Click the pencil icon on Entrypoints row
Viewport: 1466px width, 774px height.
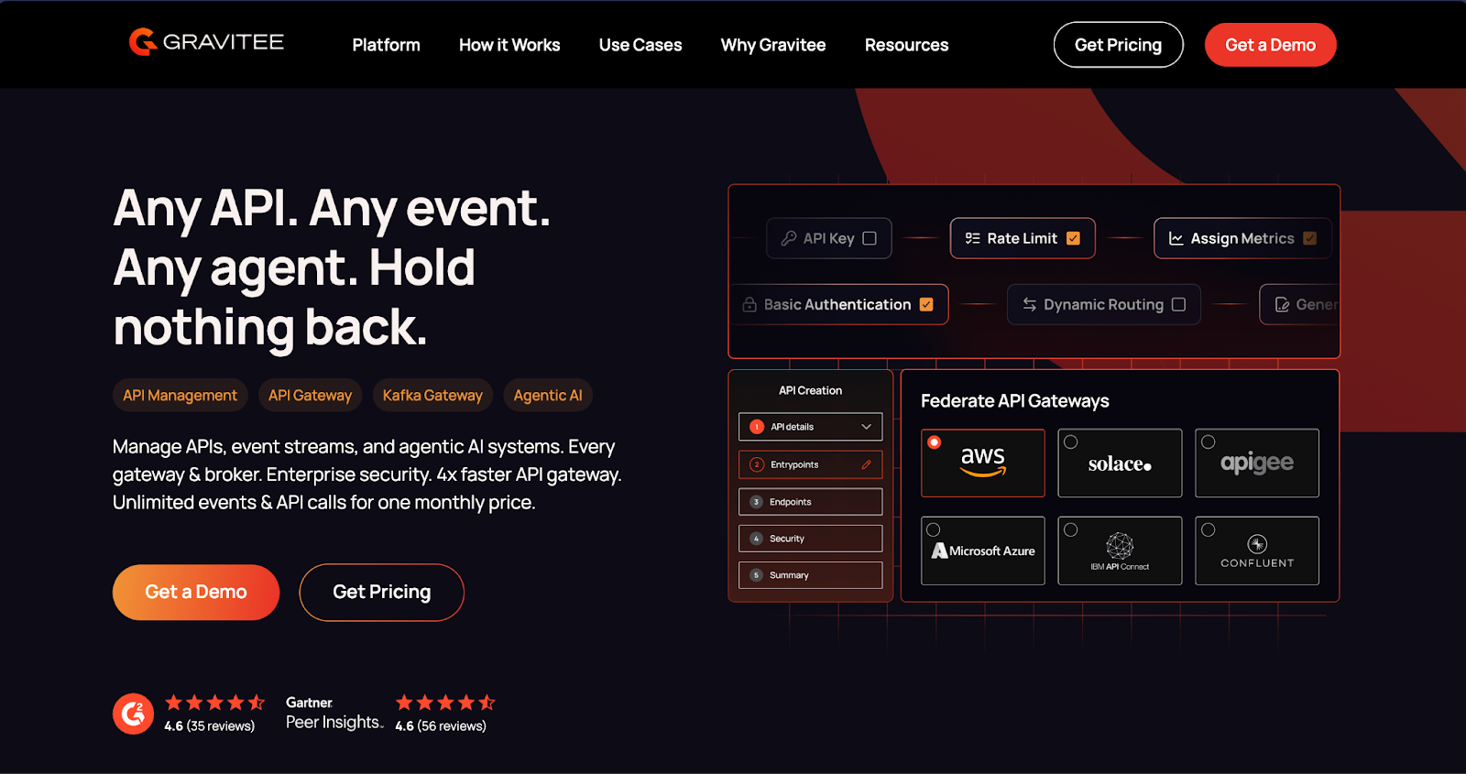click(x=866, y=464)
